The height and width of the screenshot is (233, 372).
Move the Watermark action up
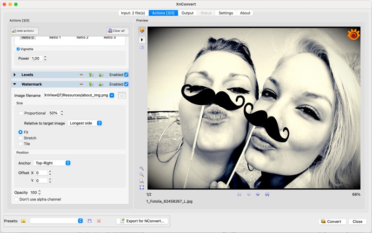[x=91, y=84]
